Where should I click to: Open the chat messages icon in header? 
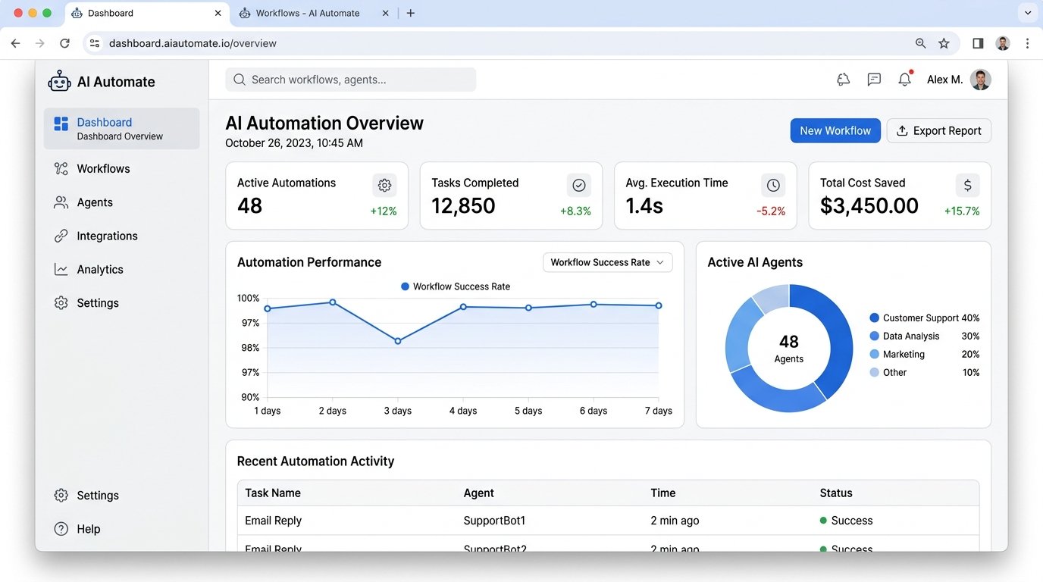click(874, 80)
